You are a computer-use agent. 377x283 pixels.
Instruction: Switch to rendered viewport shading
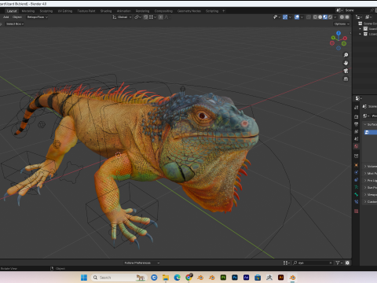pos(330,17)
